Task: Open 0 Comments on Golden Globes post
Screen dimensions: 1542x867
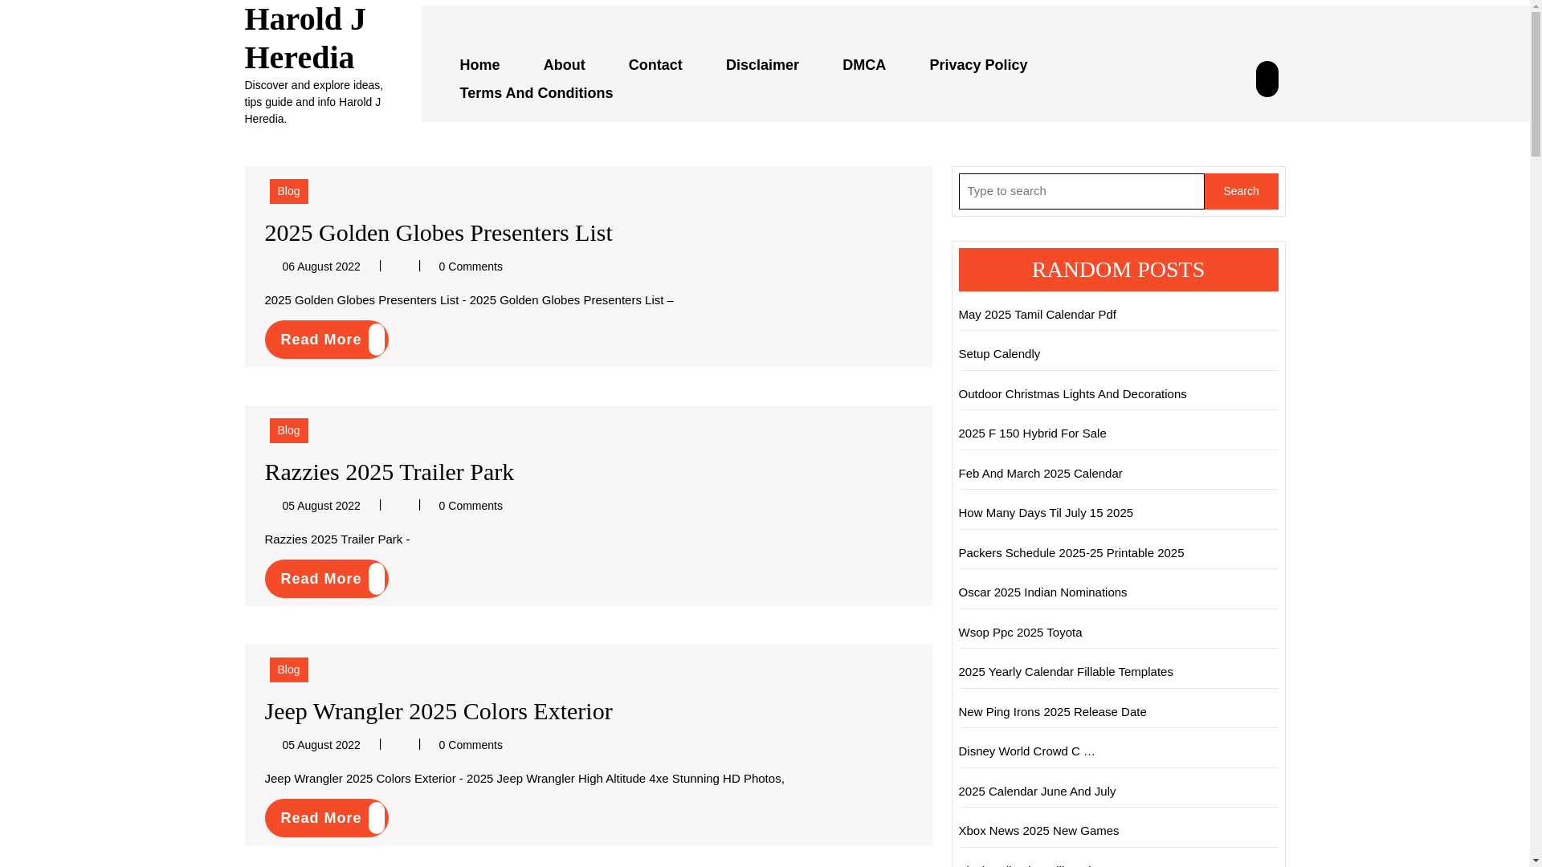Action: tap(471, 267)
